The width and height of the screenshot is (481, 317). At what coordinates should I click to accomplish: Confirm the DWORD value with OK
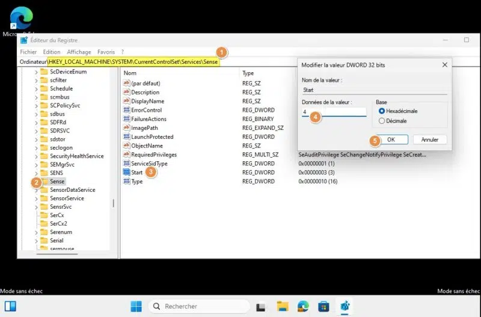coord(391,140)
